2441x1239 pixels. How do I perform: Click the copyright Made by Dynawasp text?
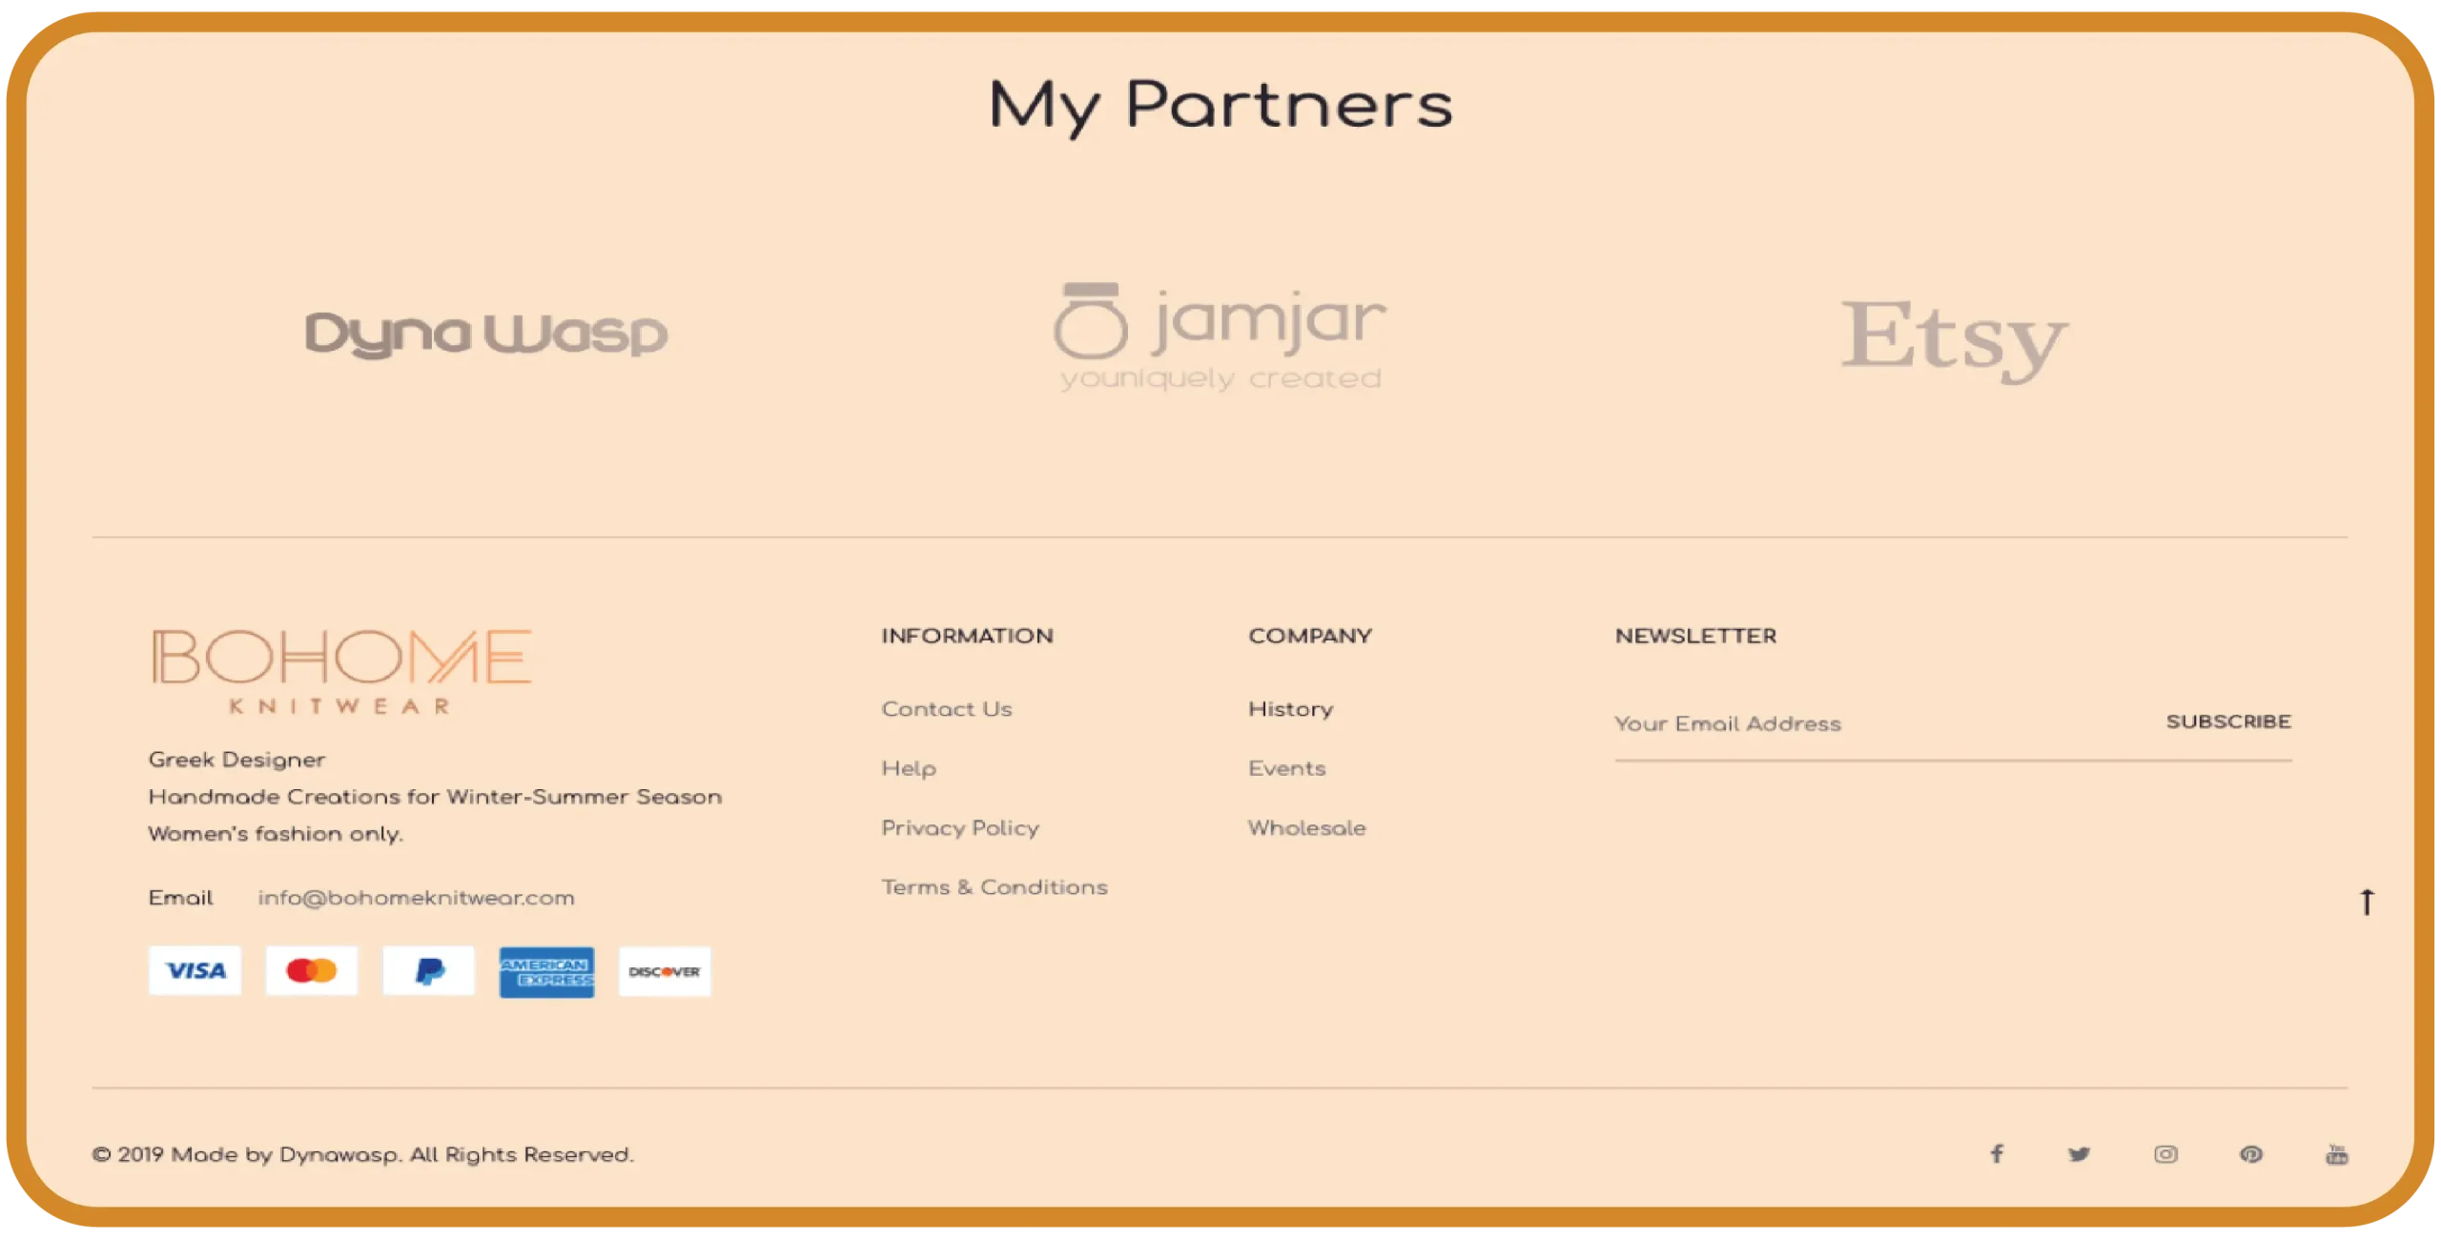point(362,1155)
